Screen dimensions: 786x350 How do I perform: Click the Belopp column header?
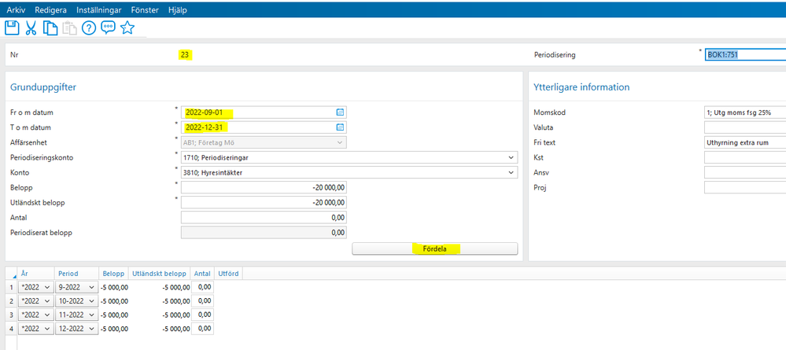(x=113, y=274)
